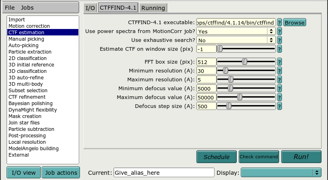328x180 pixels.
Task: Click the FFT box size value field
Action: click(x=206, y=62)
